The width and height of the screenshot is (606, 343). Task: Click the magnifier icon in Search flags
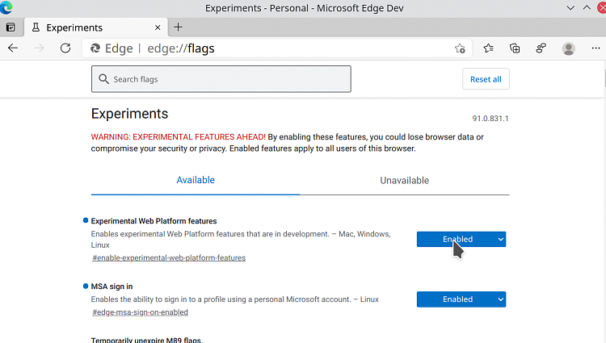103,79
